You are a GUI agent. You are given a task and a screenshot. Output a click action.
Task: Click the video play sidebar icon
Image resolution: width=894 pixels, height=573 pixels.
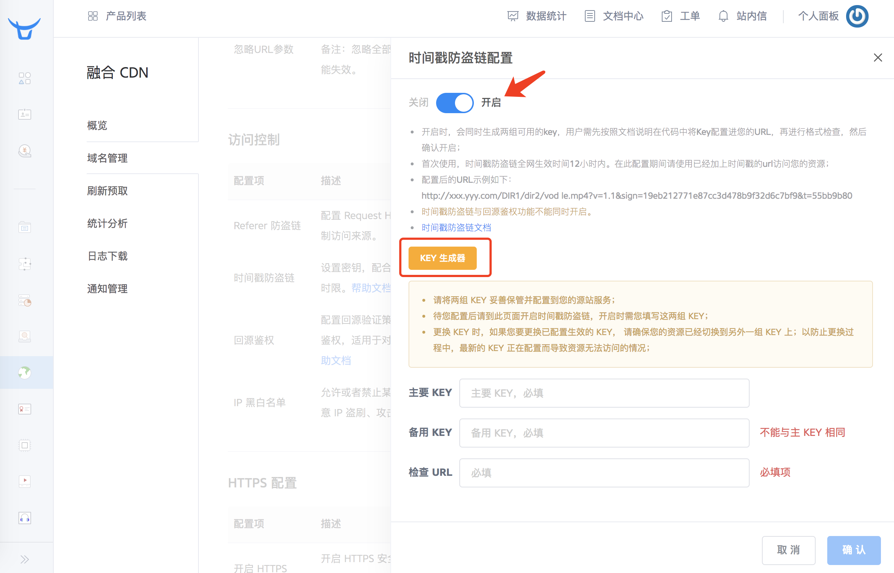pos(25,481)
